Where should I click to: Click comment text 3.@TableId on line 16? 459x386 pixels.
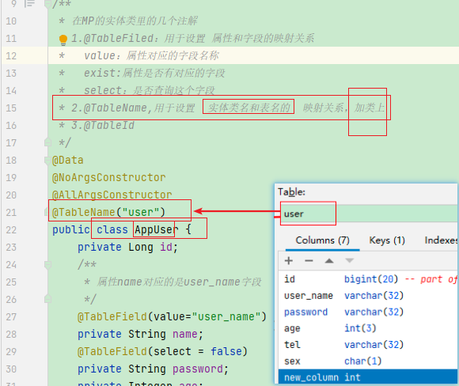tap(103, 126)
